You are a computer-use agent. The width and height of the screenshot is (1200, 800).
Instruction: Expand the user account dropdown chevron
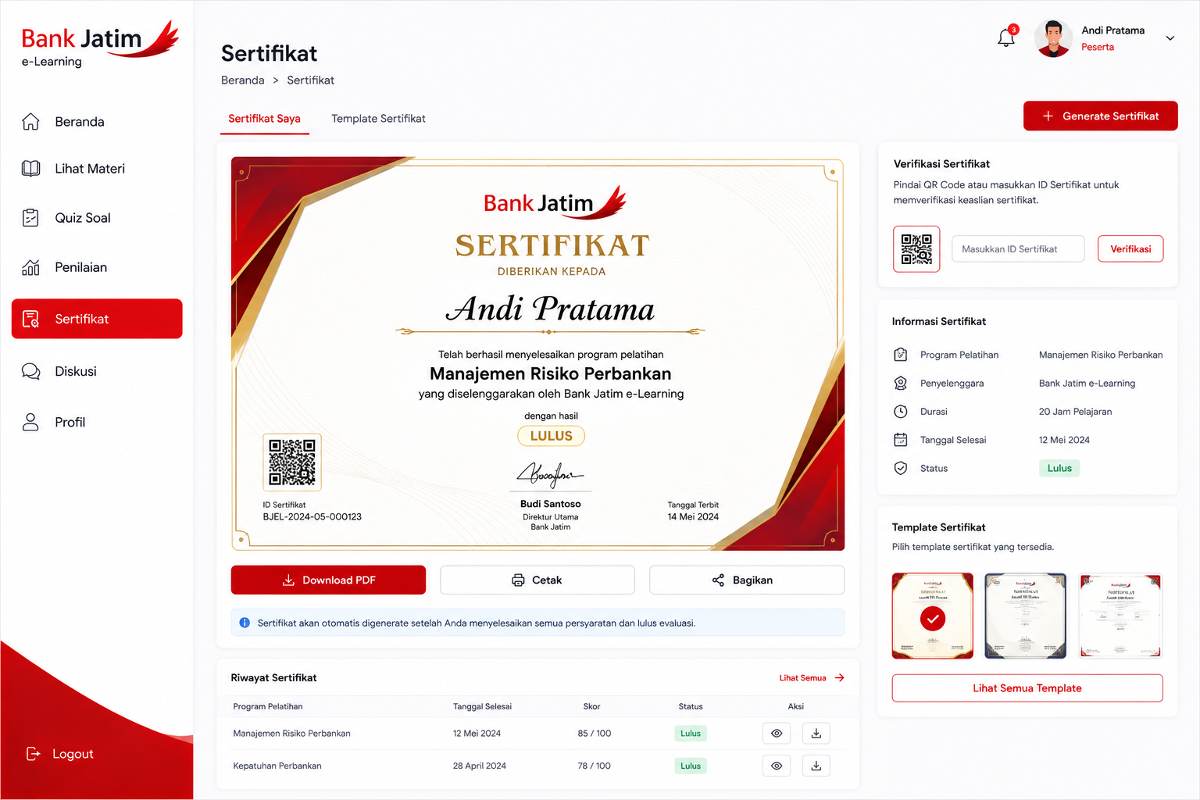tap(1170, 38)
